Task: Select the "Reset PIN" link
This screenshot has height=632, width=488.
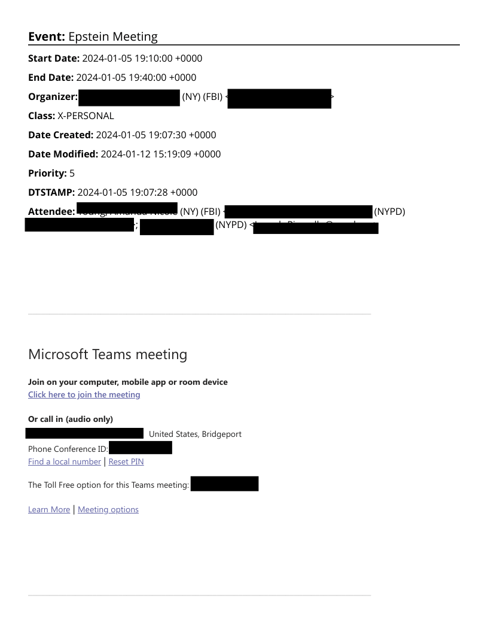Action: [126, 462]
